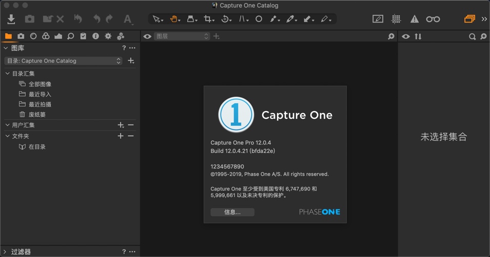Click plus icon next to 图层 dropdown
This screenshot has height=257, width=490.
coord(216,36)
